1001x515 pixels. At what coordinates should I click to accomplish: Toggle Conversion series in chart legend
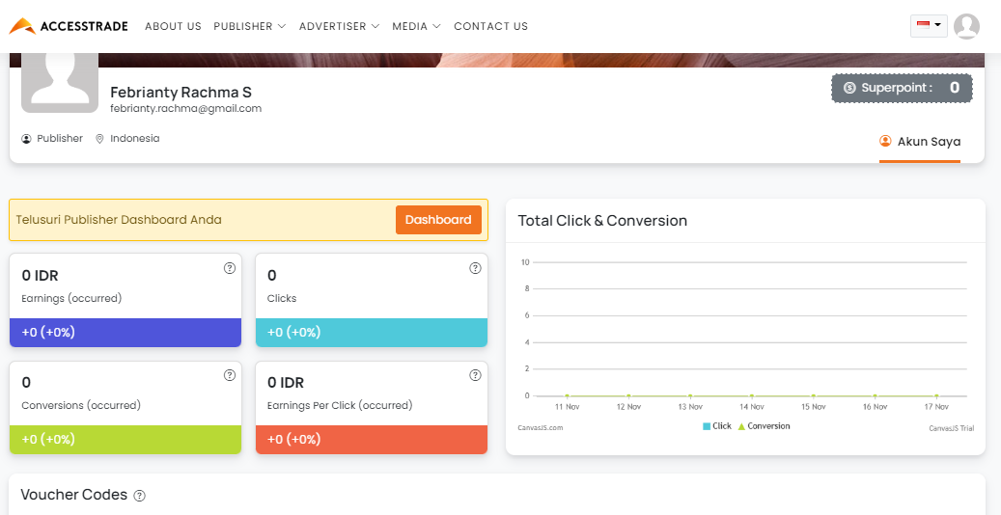point(765,426)
